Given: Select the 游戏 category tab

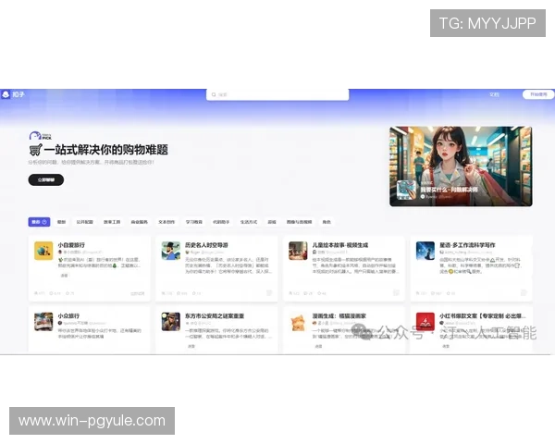Looking at the screenshot, I should (x=272, y=222).
